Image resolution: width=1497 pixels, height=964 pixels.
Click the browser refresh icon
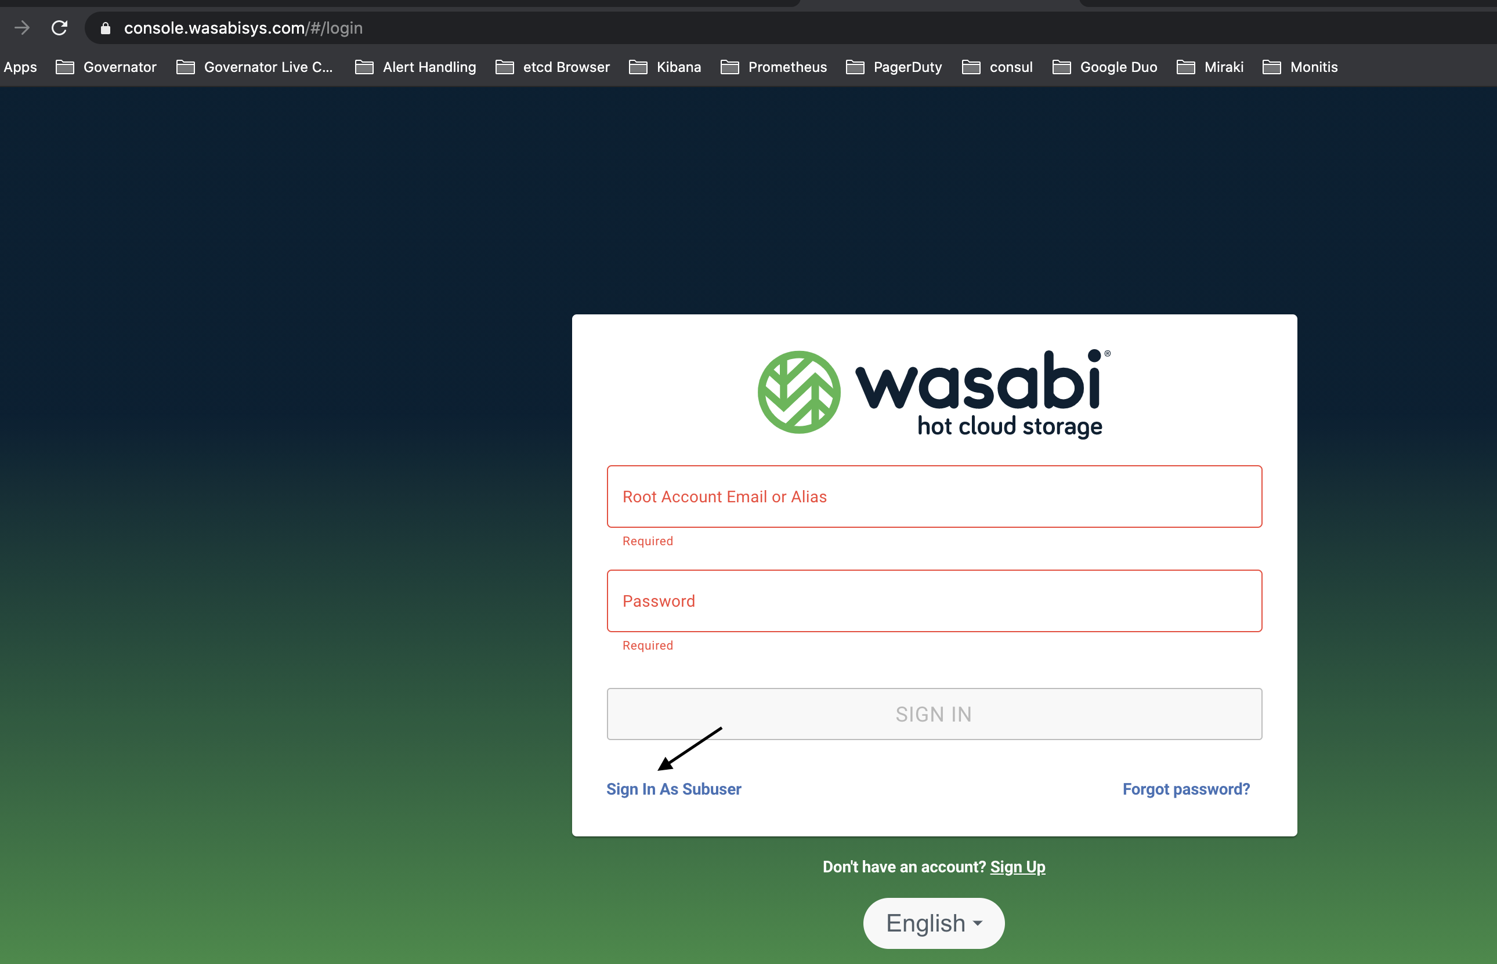pyautogui.click(x=59, y=27)
